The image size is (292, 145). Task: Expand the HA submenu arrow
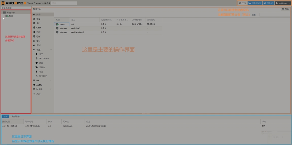coord(51,80)
